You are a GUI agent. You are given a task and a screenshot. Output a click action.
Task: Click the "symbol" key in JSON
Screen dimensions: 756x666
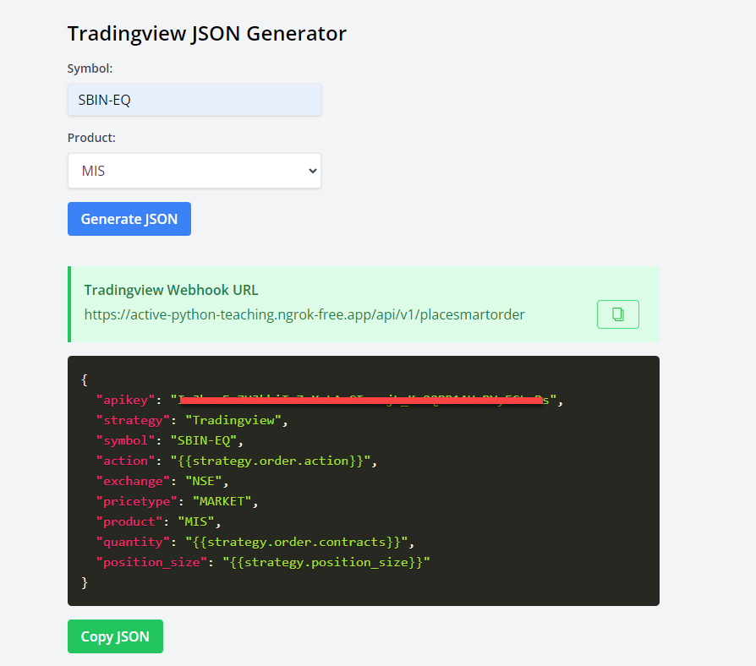125,440
